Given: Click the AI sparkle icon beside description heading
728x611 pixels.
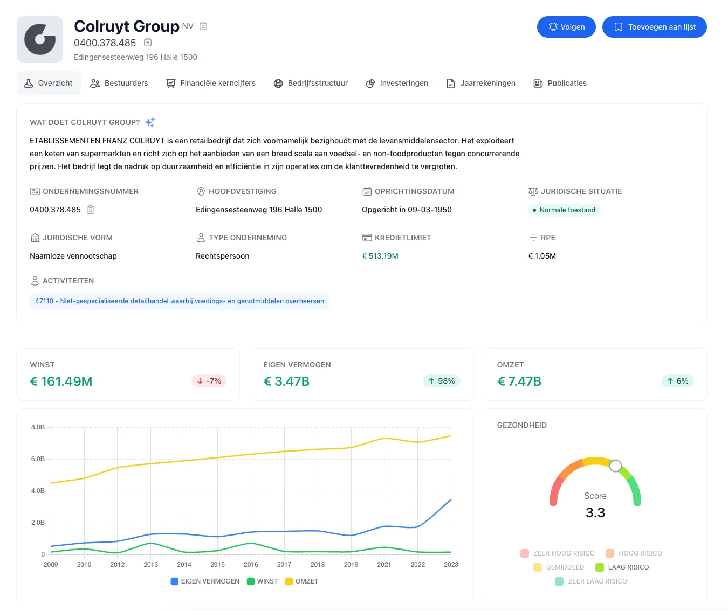Looking at the screenshot, I should pyautogui.click(x=150, y=122).
